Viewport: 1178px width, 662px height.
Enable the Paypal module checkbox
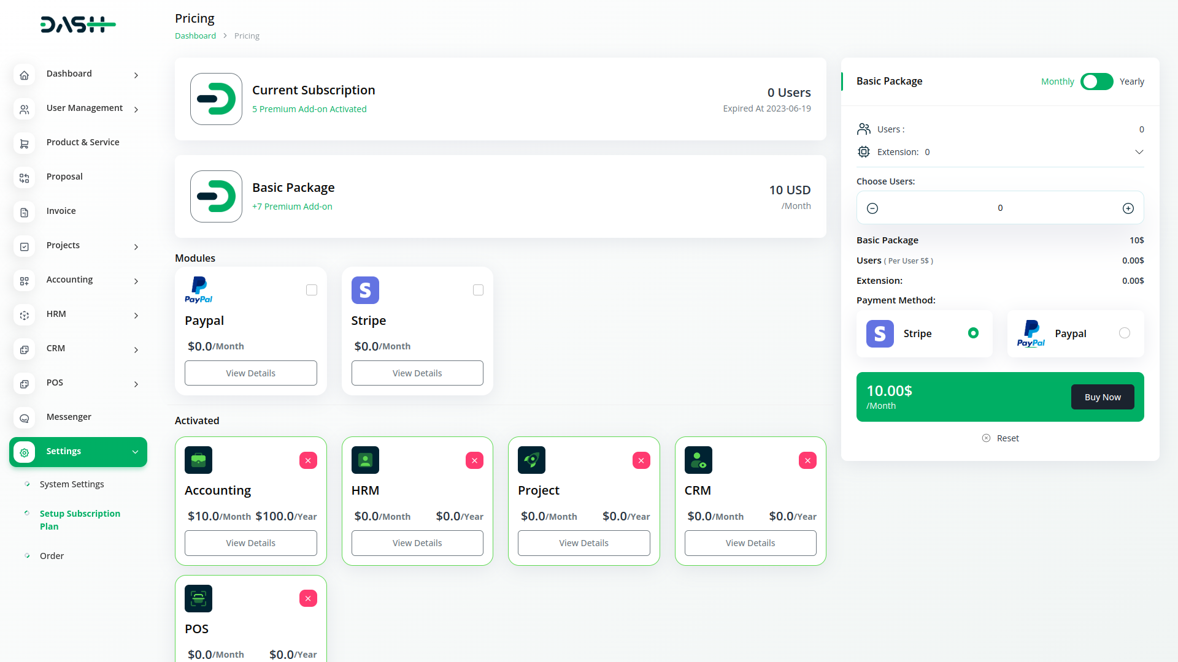point(312,290)
